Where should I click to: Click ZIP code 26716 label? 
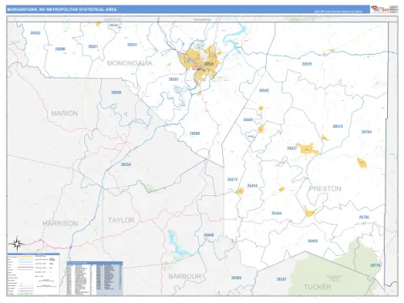tap(375, 265)
